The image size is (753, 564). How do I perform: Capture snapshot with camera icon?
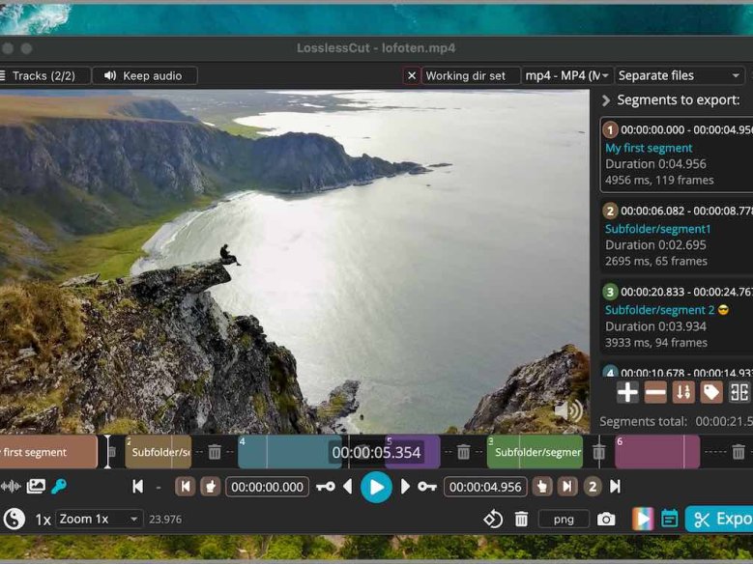pyautogui.click(x=606, y=520)
